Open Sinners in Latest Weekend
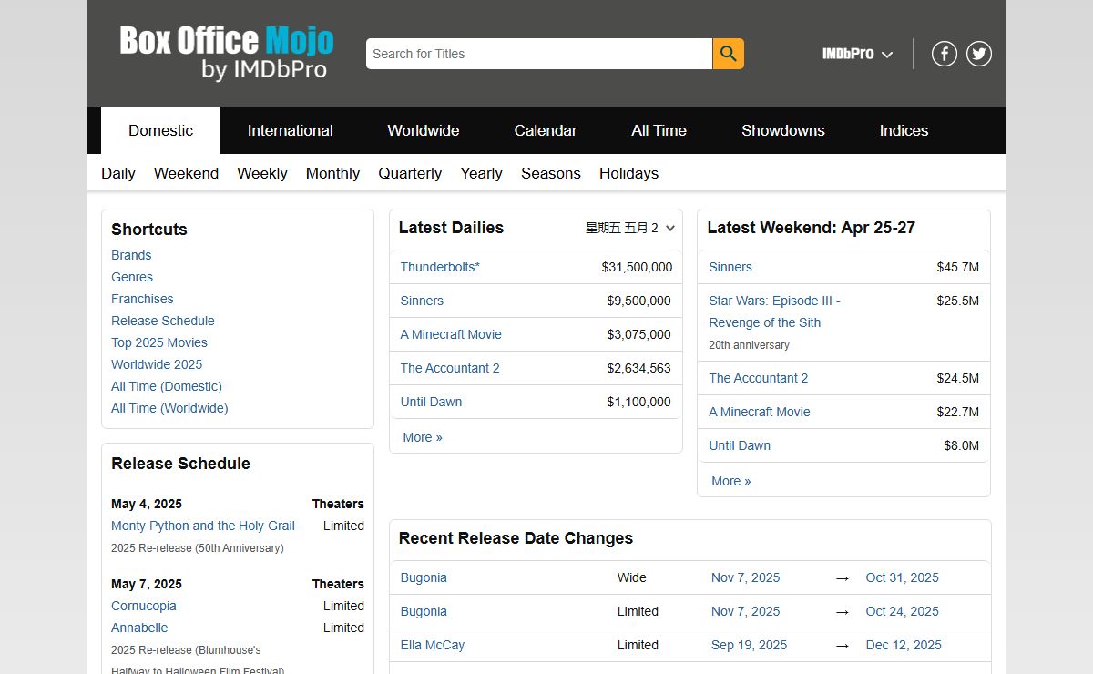Image resolution: width=1093 pixels, height=674 pixels. click(730, 267)
